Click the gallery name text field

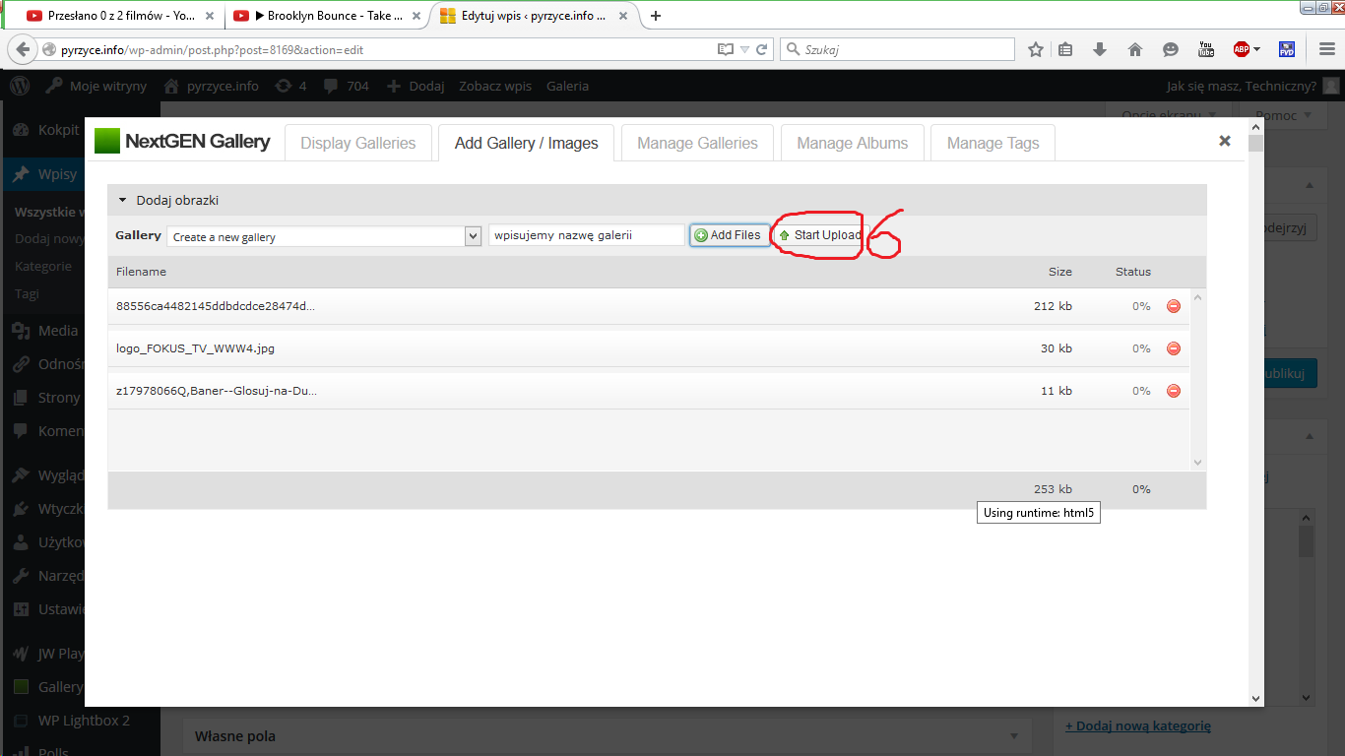tap(586, 236)
